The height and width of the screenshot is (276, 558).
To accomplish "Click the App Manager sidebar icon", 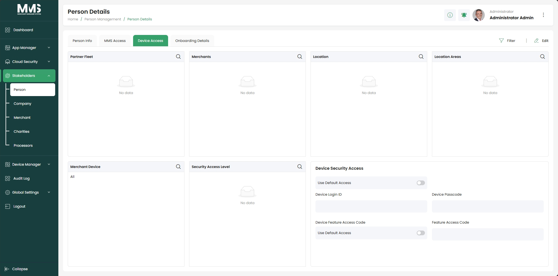I will (x=8, y=48).
